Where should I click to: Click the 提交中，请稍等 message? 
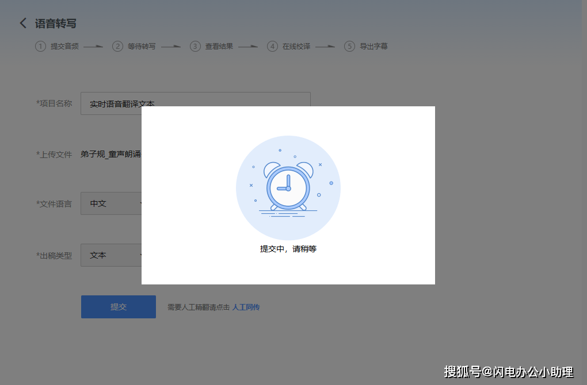[288, 249]
